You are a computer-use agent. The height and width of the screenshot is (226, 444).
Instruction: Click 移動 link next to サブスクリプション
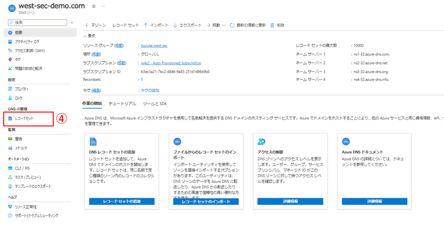point(122,63)
